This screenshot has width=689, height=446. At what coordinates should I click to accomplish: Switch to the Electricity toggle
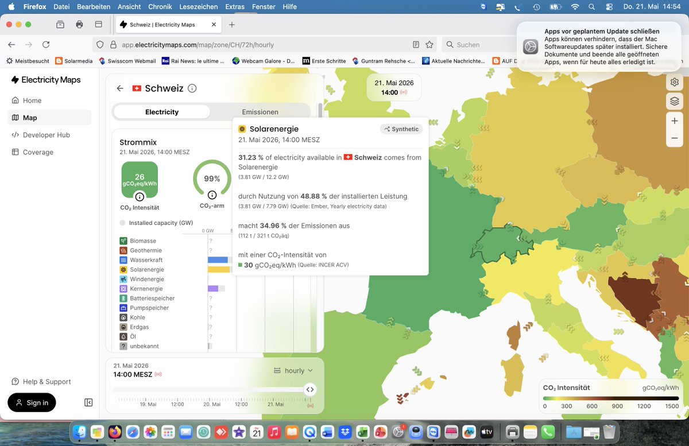tap(162, 112)
